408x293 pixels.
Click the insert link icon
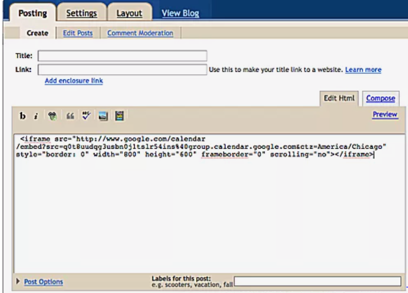[x=53, y=116]
